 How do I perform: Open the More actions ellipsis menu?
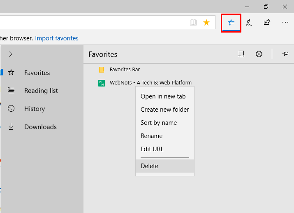tap(285, 23)
